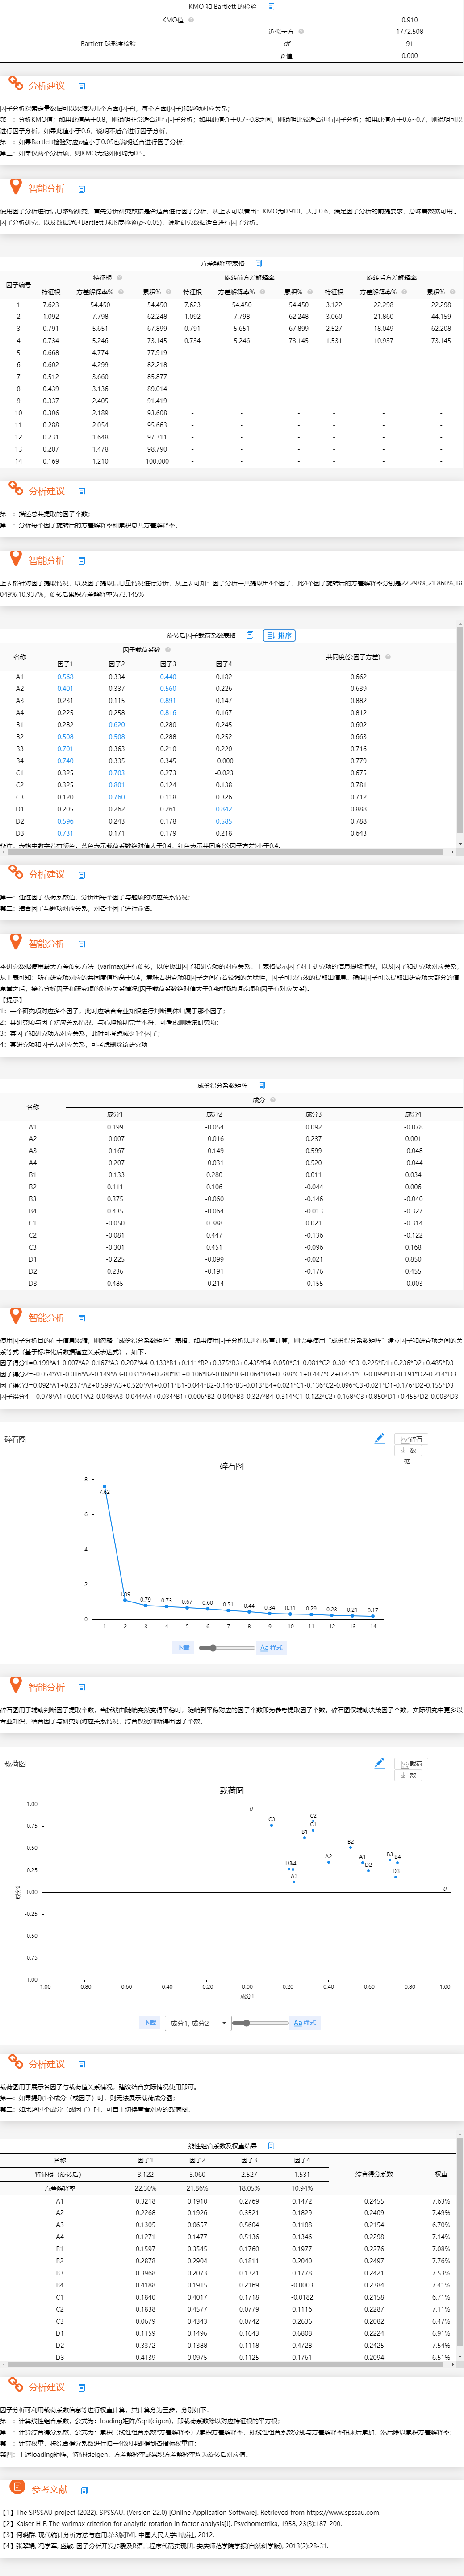Sort the factor loading table with 排序

coord(279,635)
